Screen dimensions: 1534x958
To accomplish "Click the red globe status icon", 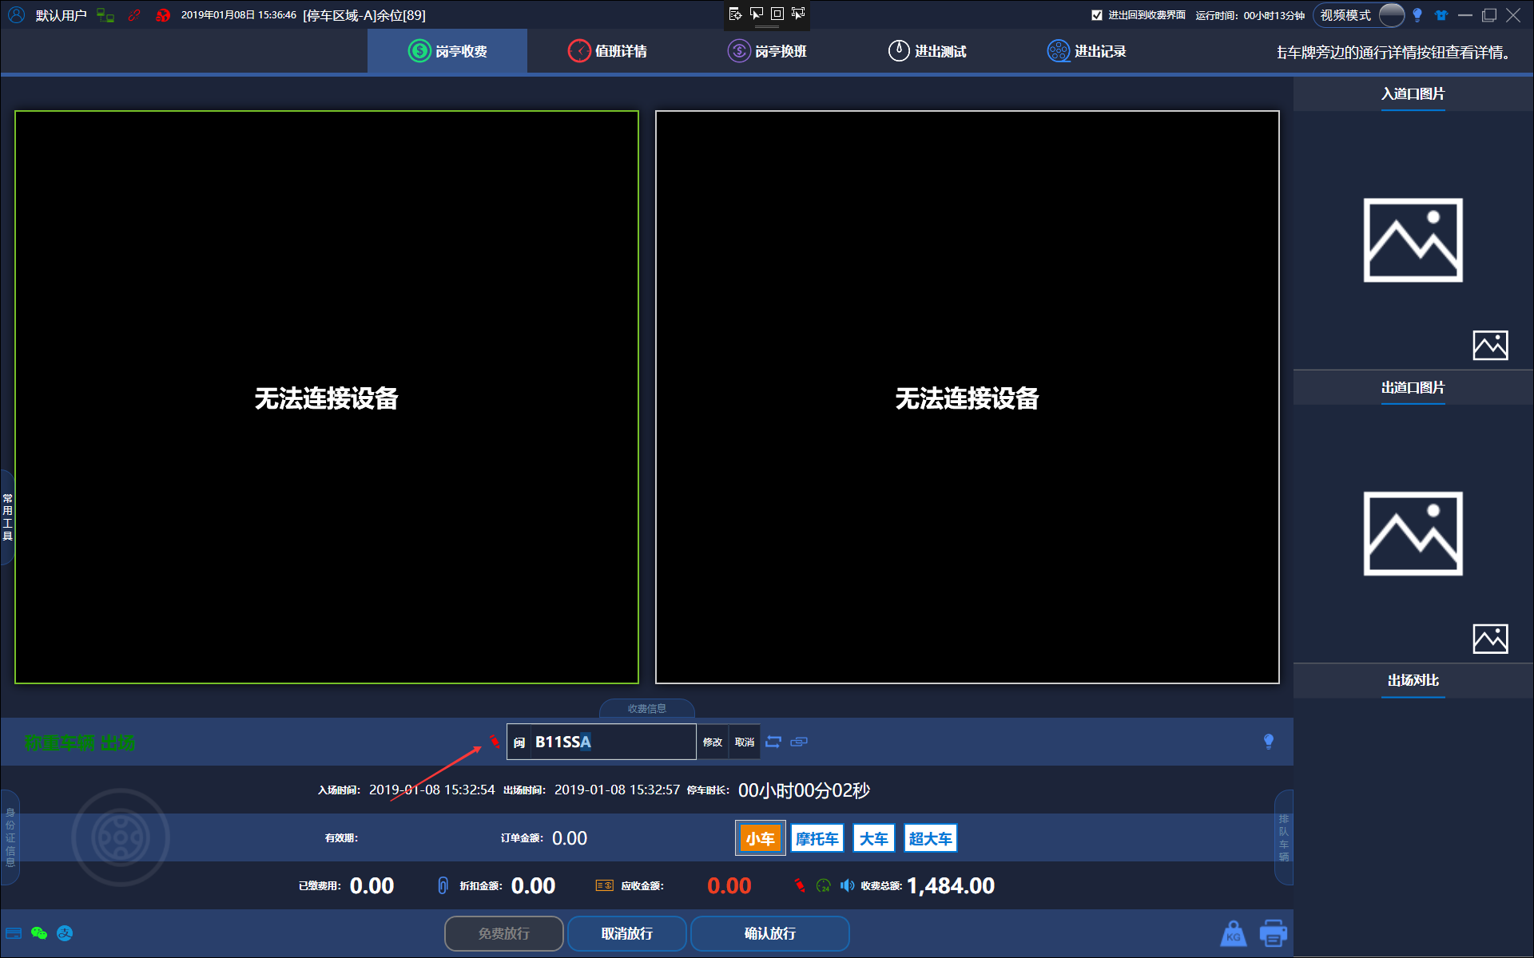I will (x=163, y=15).
